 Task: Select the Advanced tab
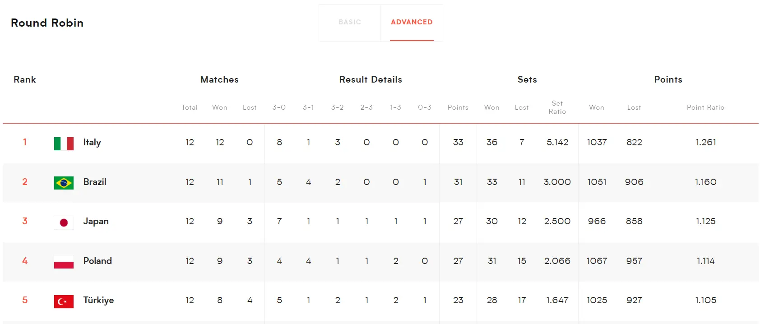tap(412, 23)
